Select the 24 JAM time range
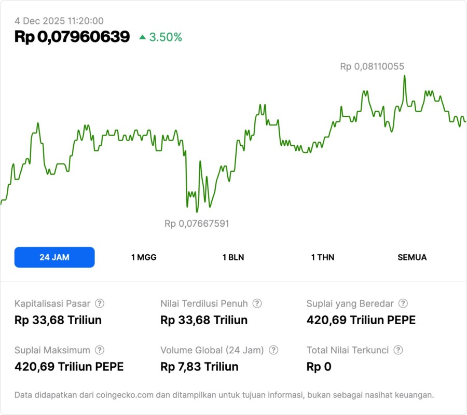The width and height of the screenshot is (467, 415). [54, 257]
